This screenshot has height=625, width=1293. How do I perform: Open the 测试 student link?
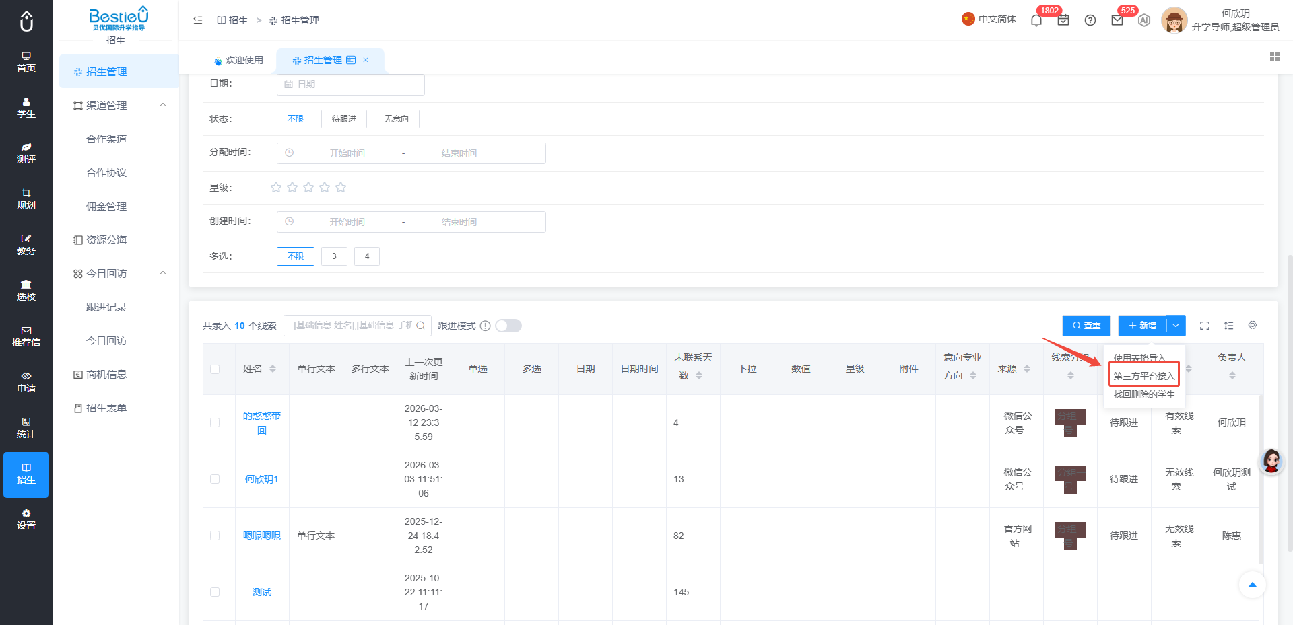[262, 592]
